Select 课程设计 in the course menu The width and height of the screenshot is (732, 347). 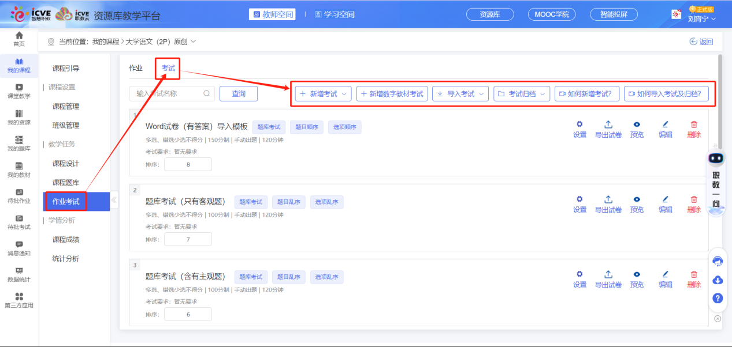pos(65,163)
